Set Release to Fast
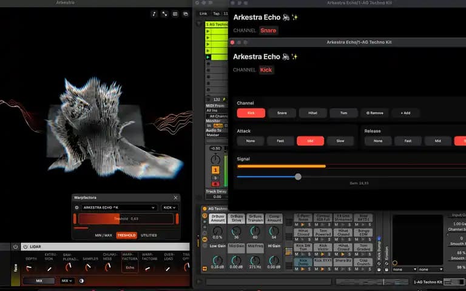Image resolution: width=466 pixels, height=291 pixels. pyautogui.click(x=408, y=141)
